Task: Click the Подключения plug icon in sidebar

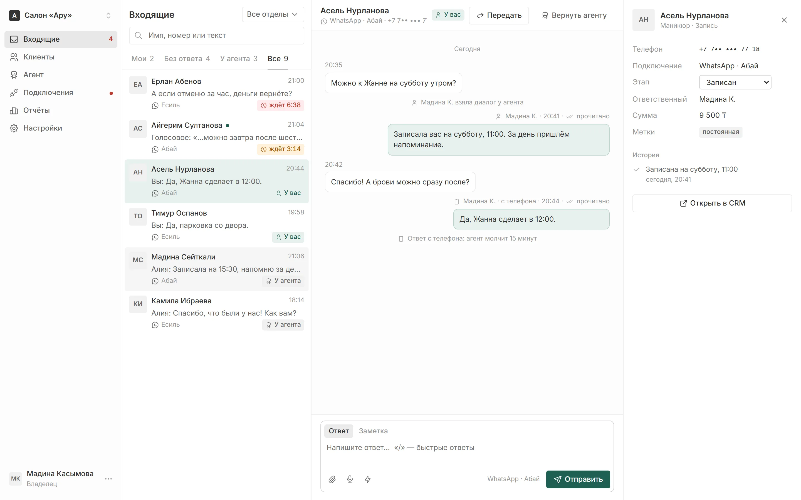Action: pos(14,93)
